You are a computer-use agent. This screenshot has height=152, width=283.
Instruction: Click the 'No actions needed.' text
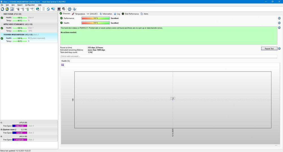[x=68, y=32]
